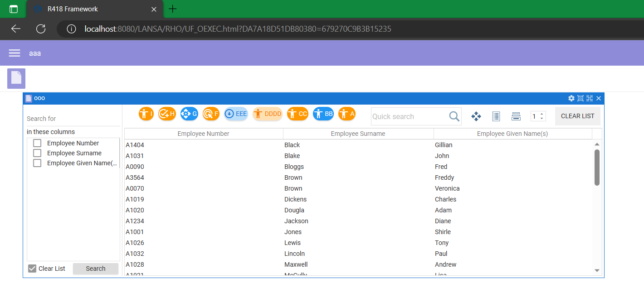
Task: Select row A1404 in Employee Number column
Action: tap(135, 145)
